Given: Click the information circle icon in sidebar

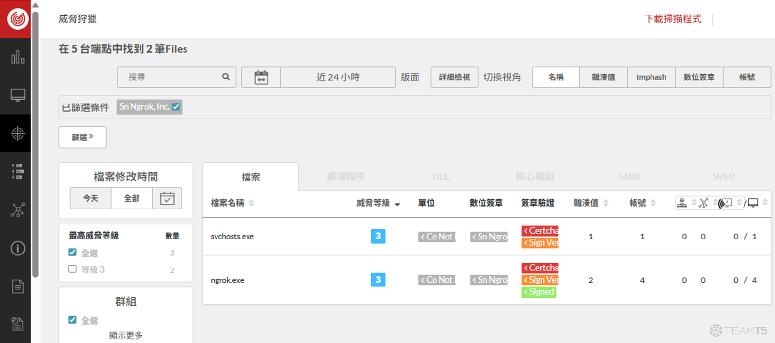Looking at the screenshot, I should 17,248.
